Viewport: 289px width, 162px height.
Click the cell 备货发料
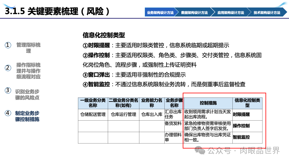pos(174,126)
